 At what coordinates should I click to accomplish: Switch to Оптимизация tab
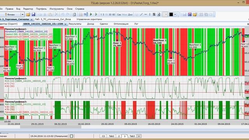click(x=121, y=24)
